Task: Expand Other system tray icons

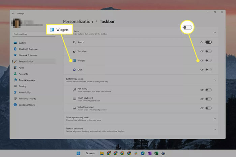Action: tap(215, 118)
